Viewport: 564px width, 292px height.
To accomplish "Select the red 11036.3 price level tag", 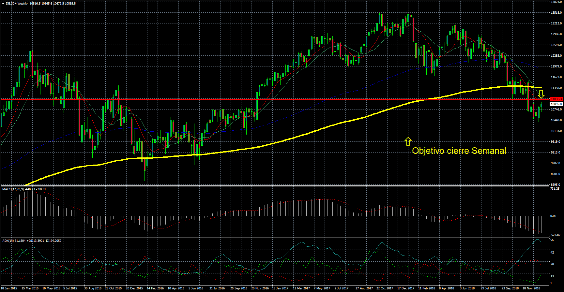I will (556, 99).
